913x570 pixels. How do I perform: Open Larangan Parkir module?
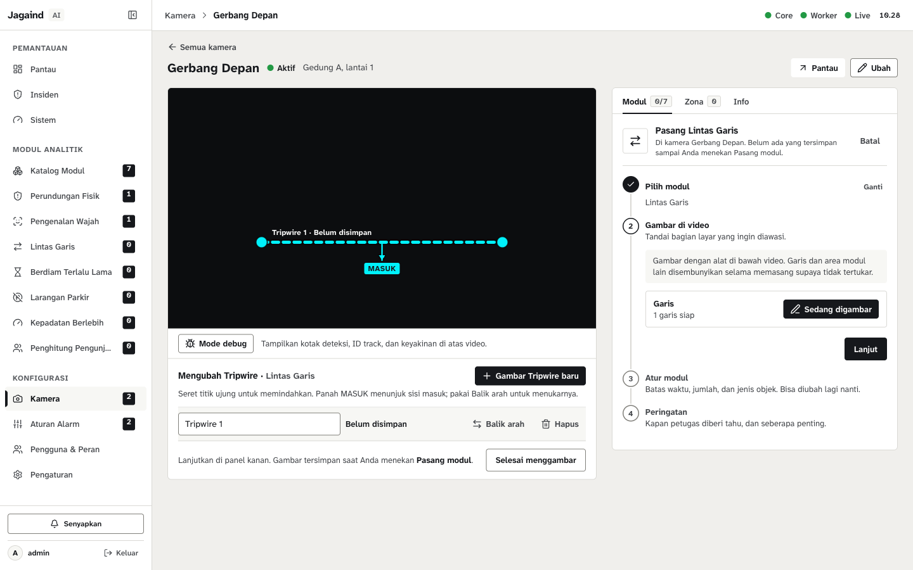75,297
